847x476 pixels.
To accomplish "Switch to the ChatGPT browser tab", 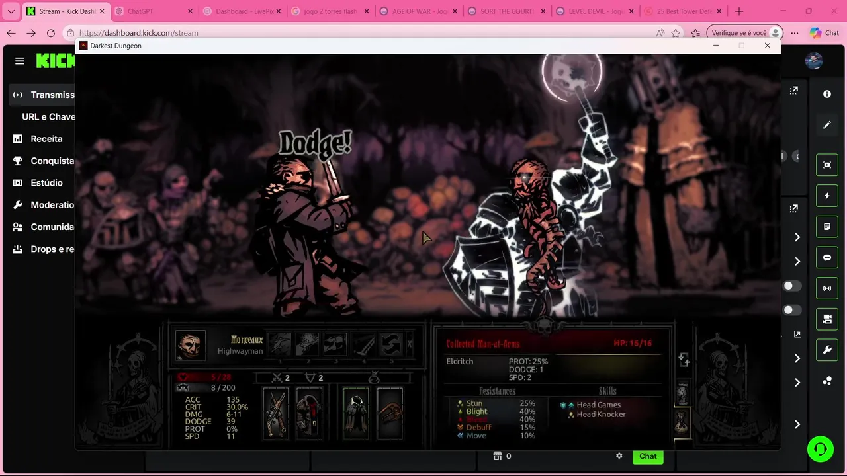I will pos(154,11).
